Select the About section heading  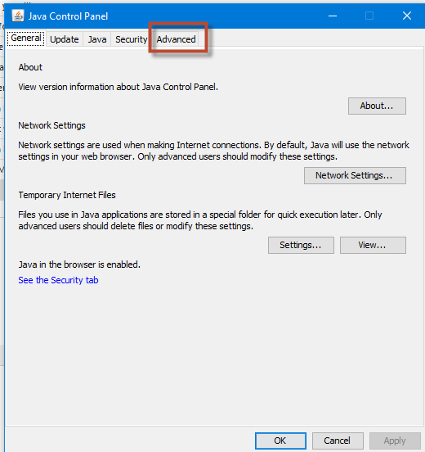click(x=30, y=67)
